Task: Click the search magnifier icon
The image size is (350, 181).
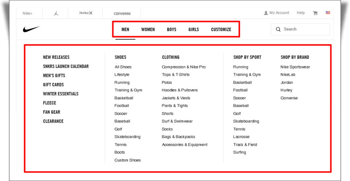Action: pyautogui.click(x=278, y=29)
